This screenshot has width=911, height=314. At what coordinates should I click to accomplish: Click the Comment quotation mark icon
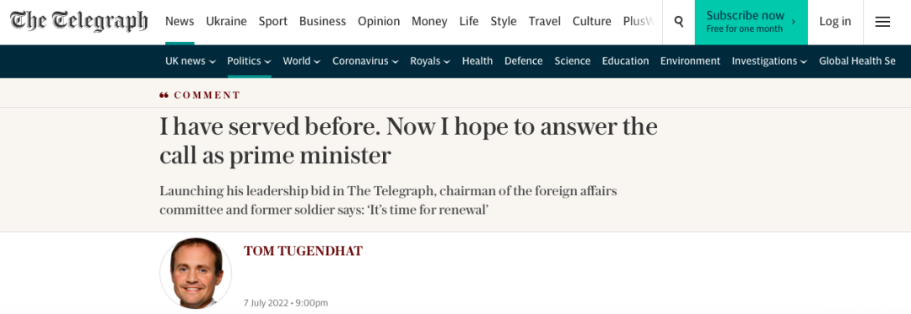click(x=164, y=95)
